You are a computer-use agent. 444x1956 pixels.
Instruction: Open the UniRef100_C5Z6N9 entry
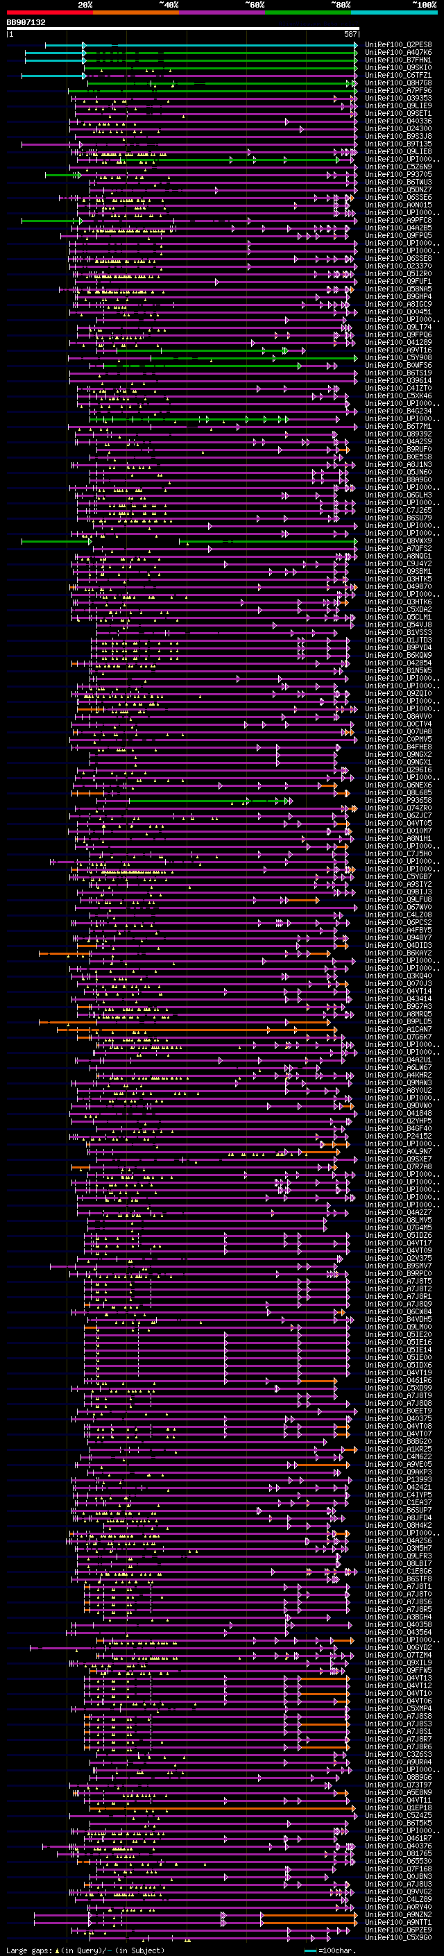398,167
